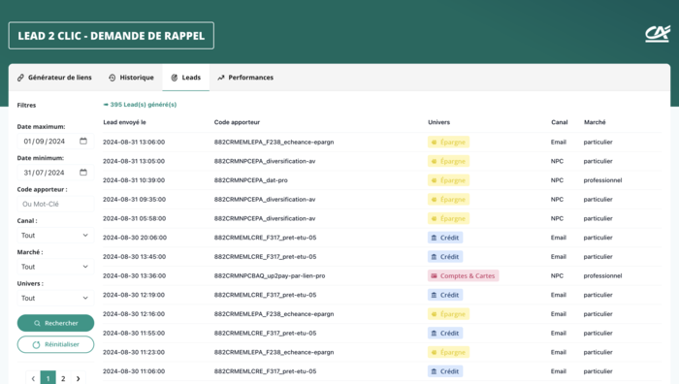This screenshot has width=679, height=384.
Task: Click the chart icon beside Performances
Action: pos(221,78)
